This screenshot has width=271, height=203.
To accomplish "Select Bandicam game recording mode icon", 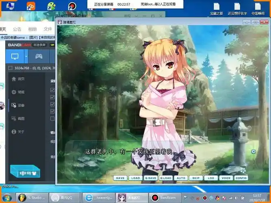I will coord(39,56).
